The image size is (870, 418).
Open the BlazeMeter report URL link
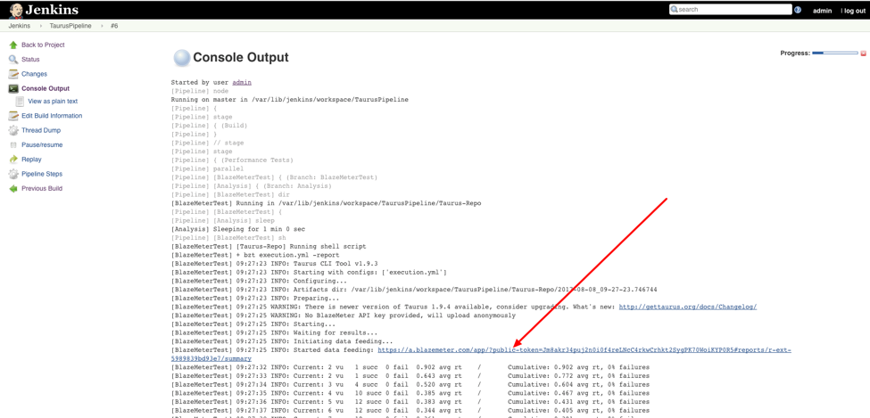coord(584,350)
